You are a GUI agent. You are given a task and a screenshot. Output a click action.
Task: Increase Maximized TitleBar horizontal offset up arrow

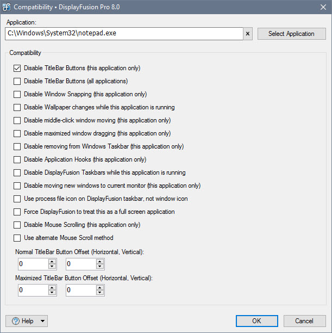pos(52,287)
